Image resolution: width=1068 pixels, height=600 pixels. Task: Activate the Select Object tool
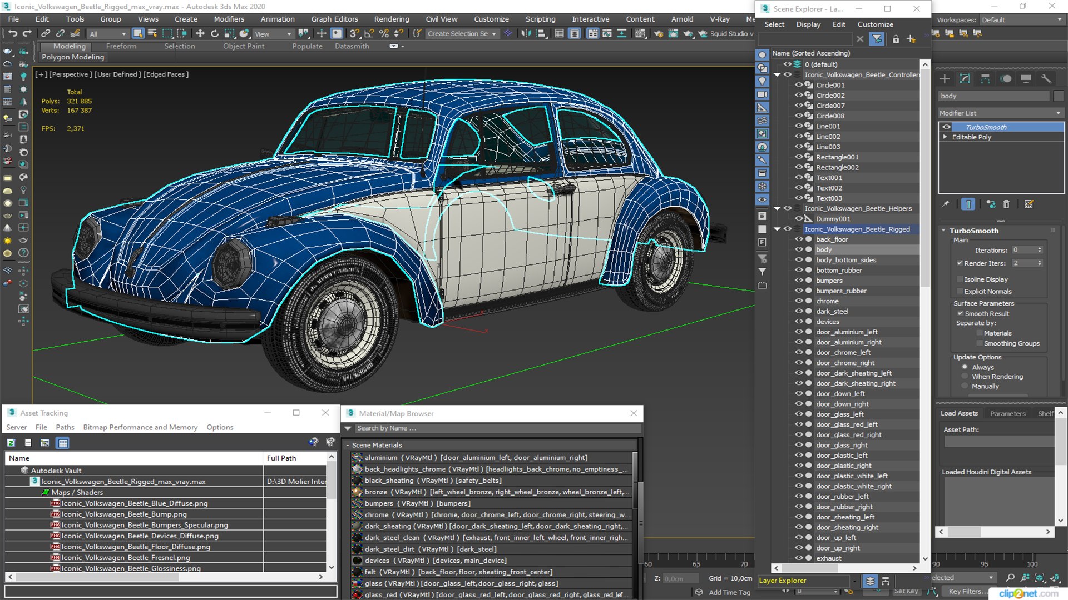(x=138, y=34)
